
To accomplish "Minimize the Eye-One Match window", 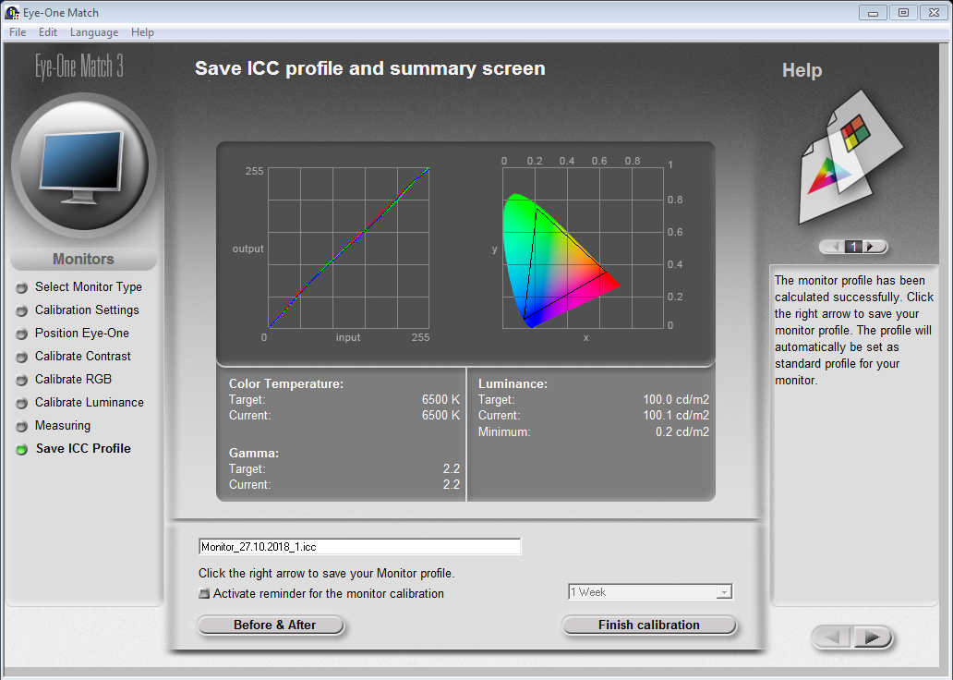I will [874, 12].
